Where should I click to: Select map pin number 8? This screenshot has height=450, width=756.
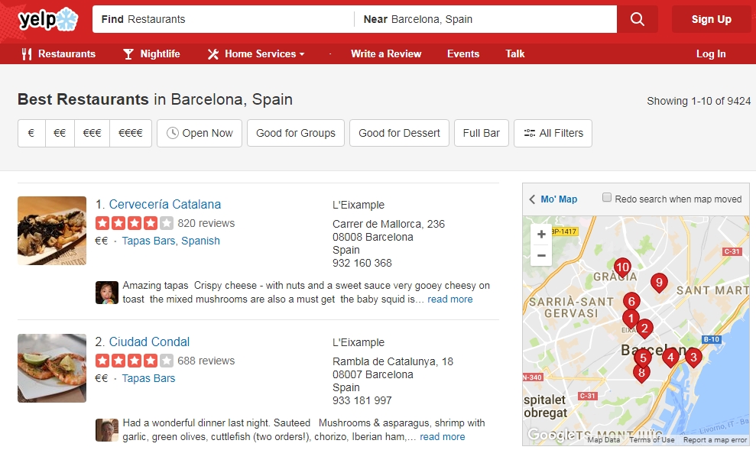641,374
